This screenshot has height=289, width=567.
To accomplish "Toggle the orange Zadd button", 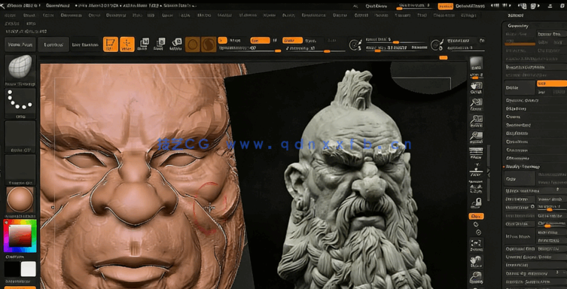I will (x=292, y=41).
